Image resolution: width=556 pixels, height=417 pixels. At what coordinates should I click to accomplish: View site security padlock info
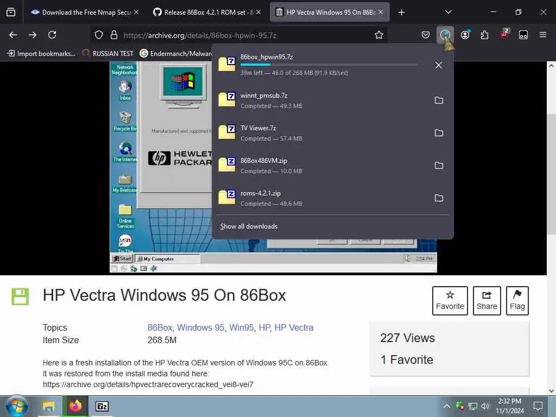click(114, 35)
